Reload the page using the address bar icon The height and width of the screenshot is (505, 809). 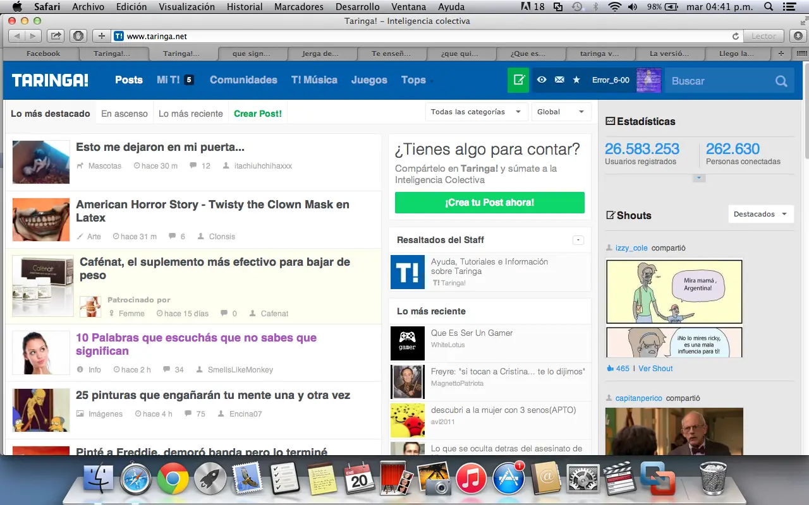click(735, 37)
